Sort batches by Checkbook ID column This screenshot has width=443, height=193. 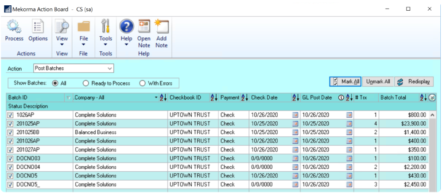pos(214,98)
